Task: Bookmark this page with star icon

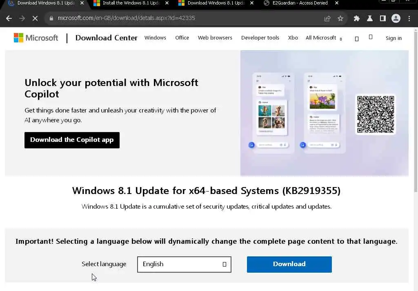Action: [340, 18]
